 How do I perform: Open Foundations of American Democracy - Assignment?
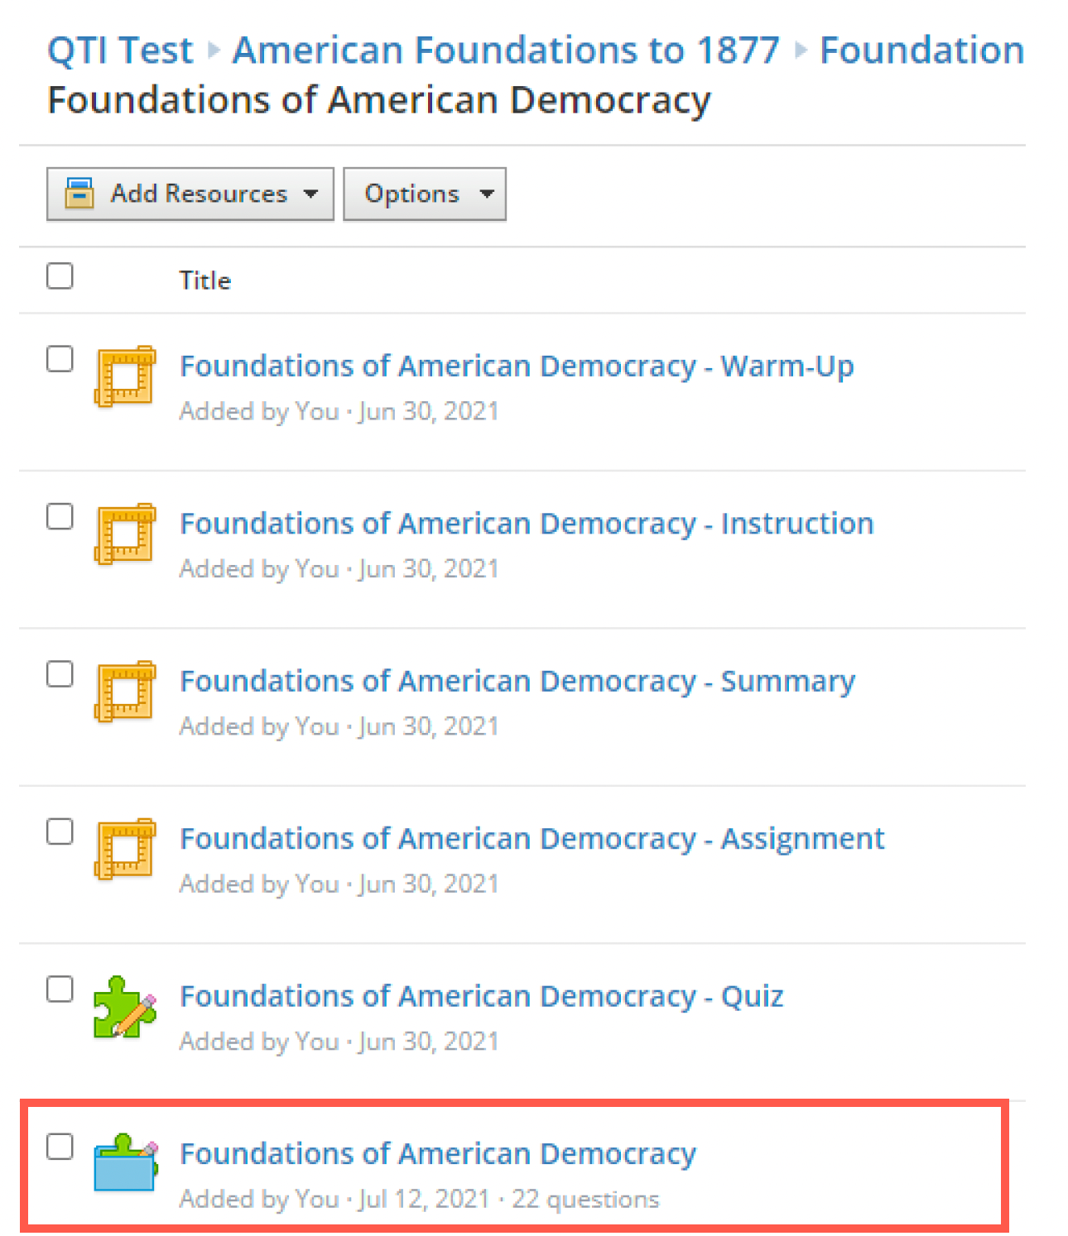point(532,839)
